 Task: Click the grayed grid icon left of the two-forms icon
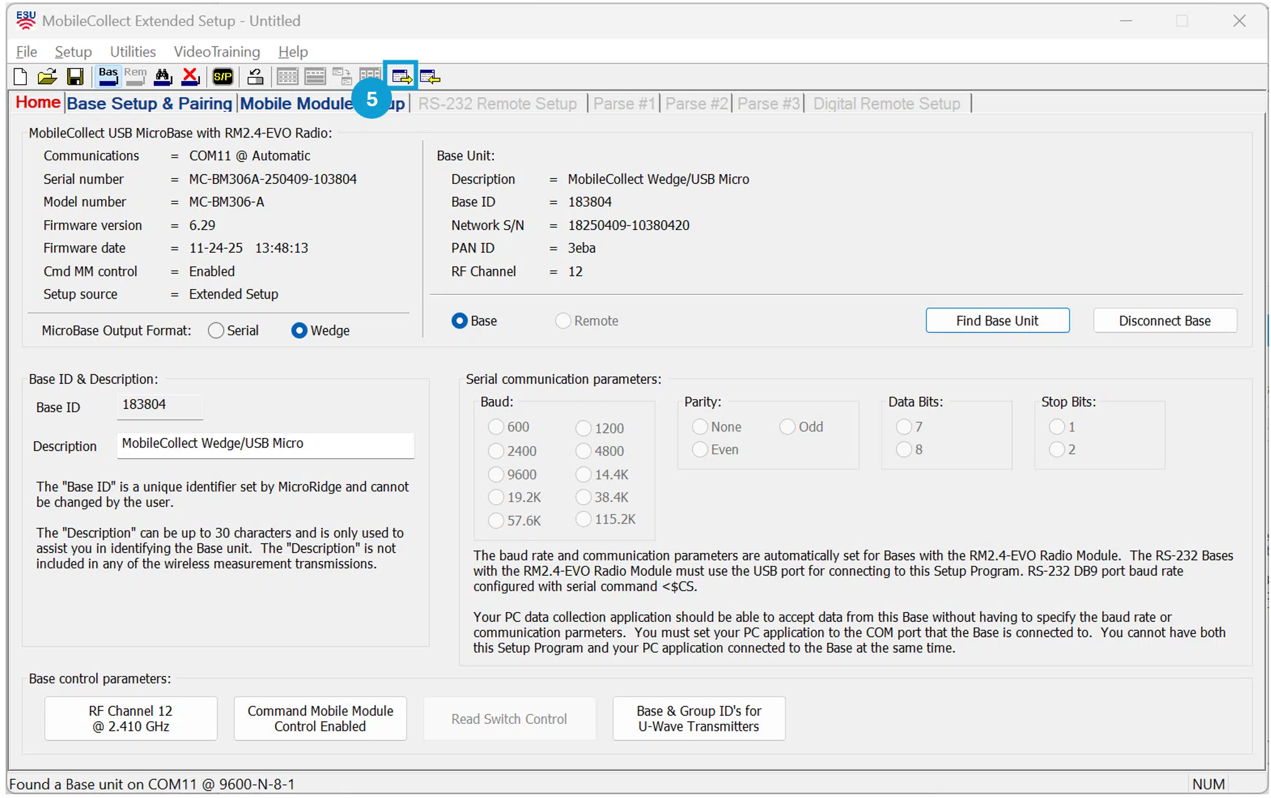click(315, 77)
